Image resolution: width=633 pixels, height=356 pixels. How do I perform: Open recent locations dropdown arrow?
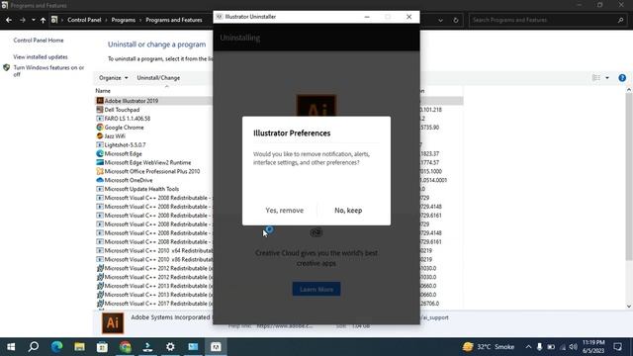tap(33, 20)
